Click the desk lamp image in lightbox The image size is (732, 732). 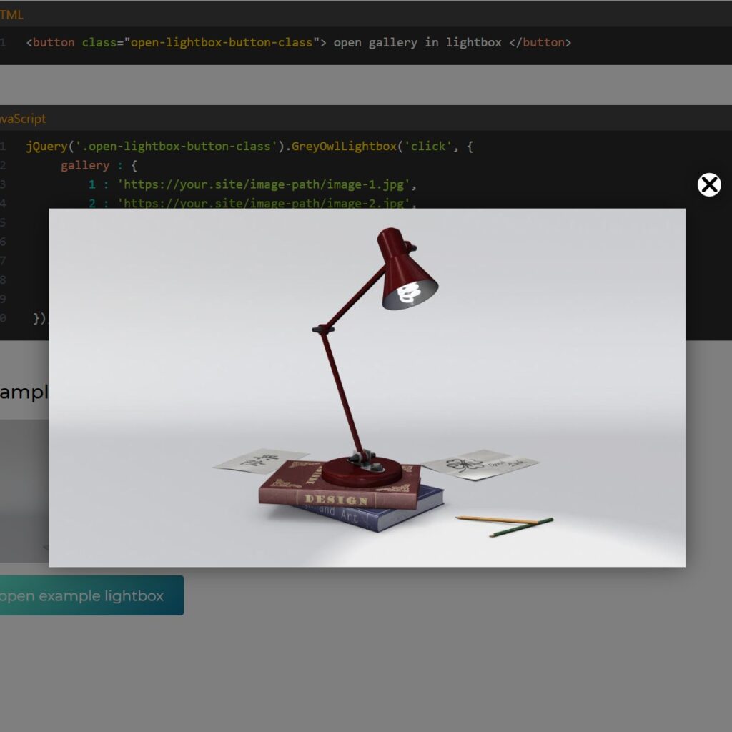[367, 387]
